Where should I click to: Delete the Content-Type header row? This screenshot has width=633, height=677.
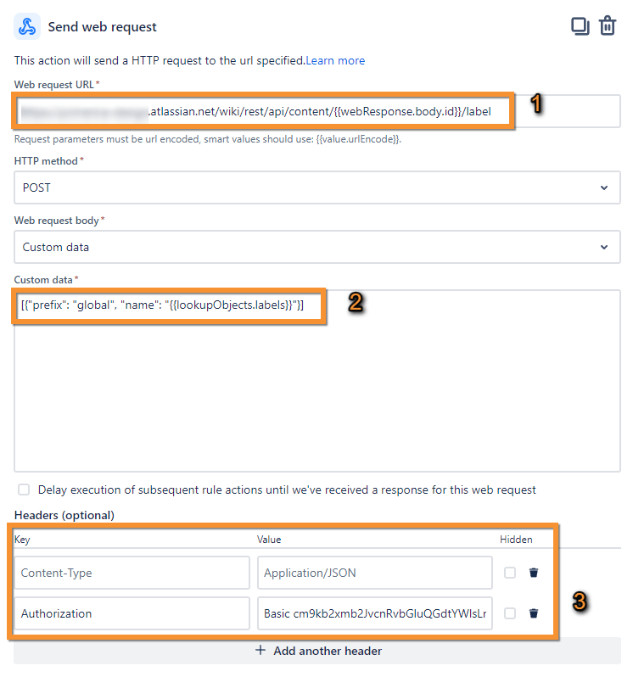534,573
